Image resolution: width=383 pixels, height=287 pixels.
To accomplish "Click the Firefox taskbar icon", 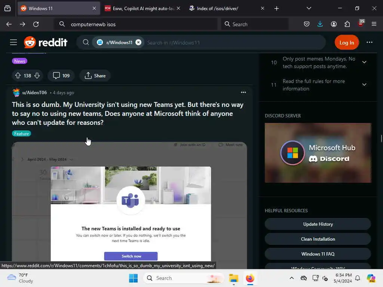I will (x=250, y=278).
